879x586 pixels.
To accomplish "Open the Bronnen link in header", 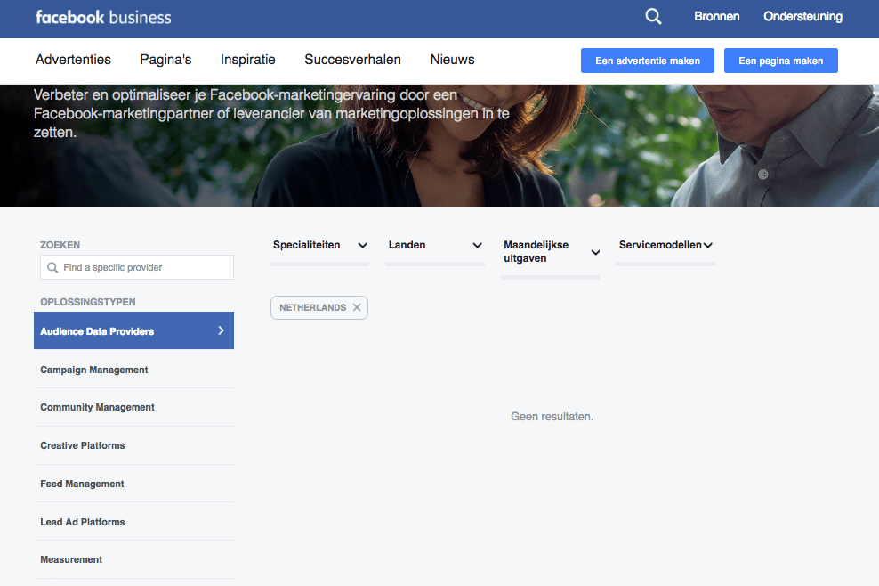I will (716, 17).
